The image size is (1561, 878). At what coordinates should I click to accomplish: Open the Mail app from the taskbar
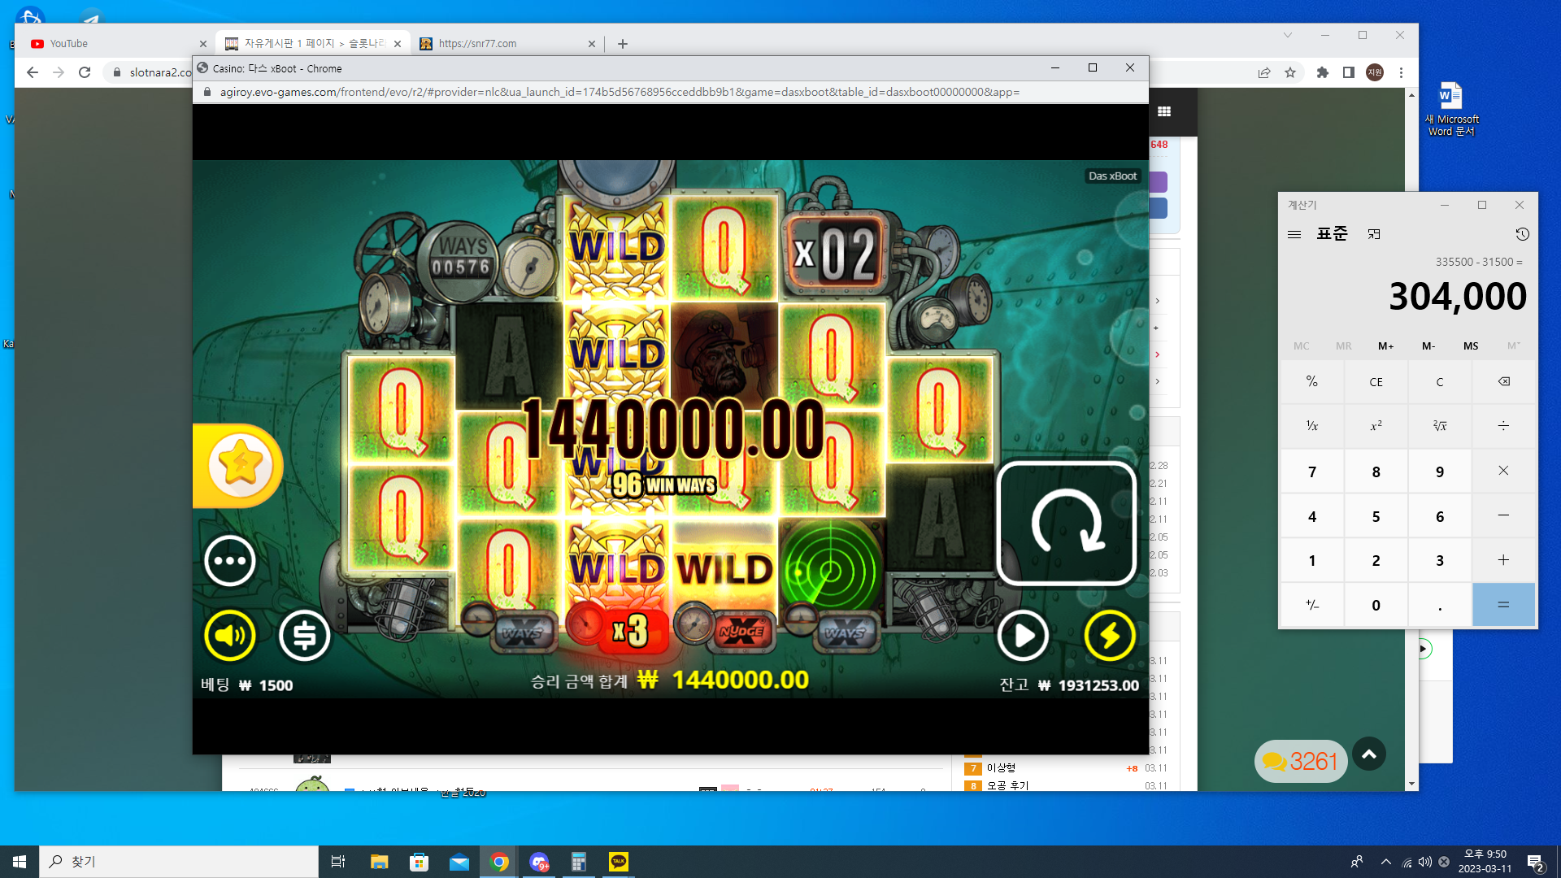pos(459,862)
